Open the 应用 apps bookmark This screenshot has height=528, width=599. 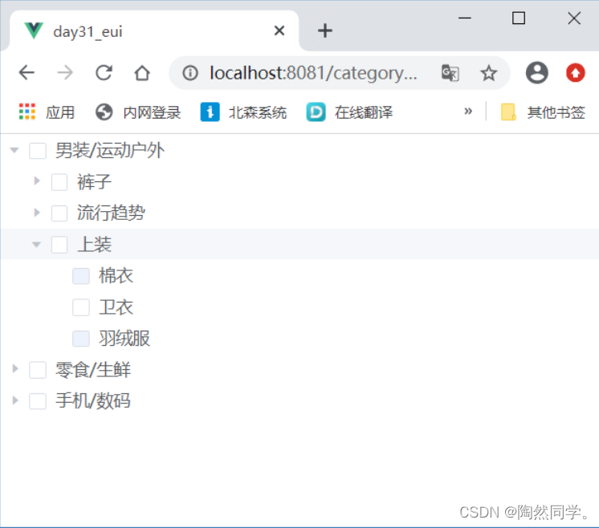[47, 112]
